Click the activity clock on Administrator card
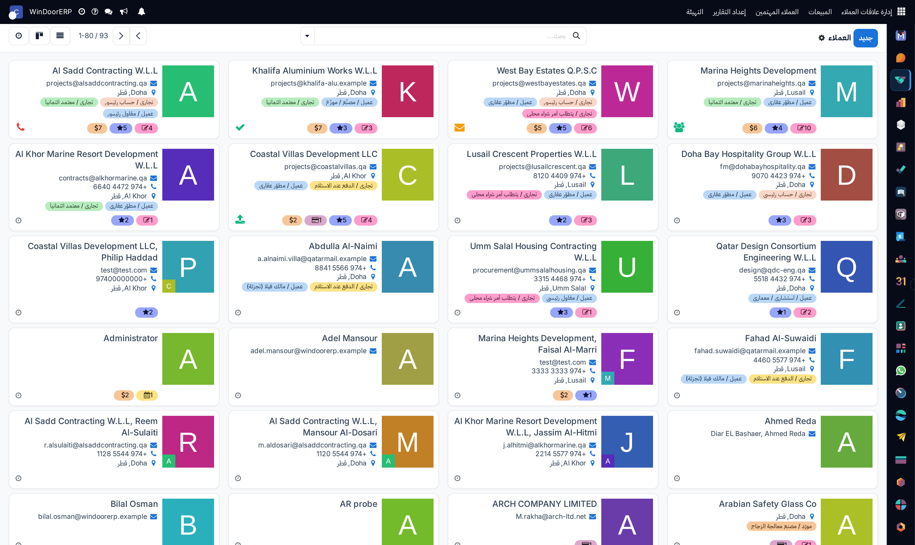This screenshot has width=915, height=545. 18,395
